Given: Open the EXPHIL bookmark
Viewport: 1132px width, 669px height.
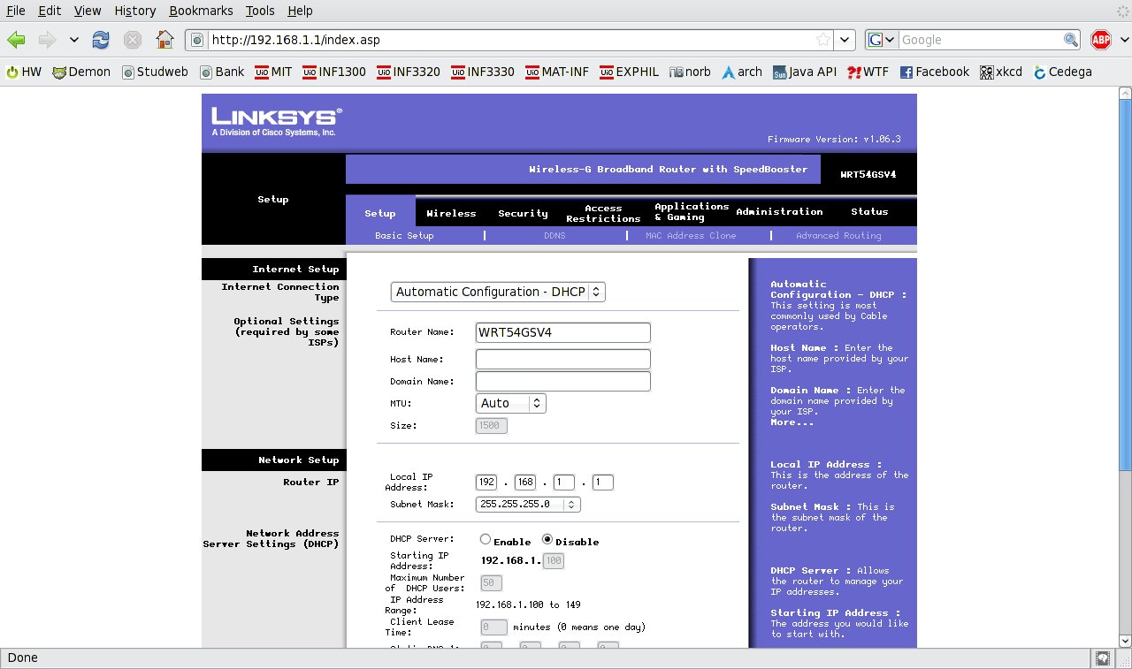Looking at the screenshot, I should coord(630,72).
